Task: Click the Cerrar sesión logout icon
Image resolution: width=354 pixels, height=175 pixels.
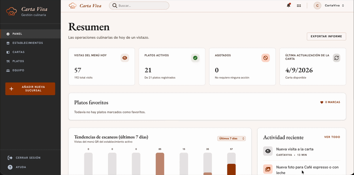Action: pos(10,158)
